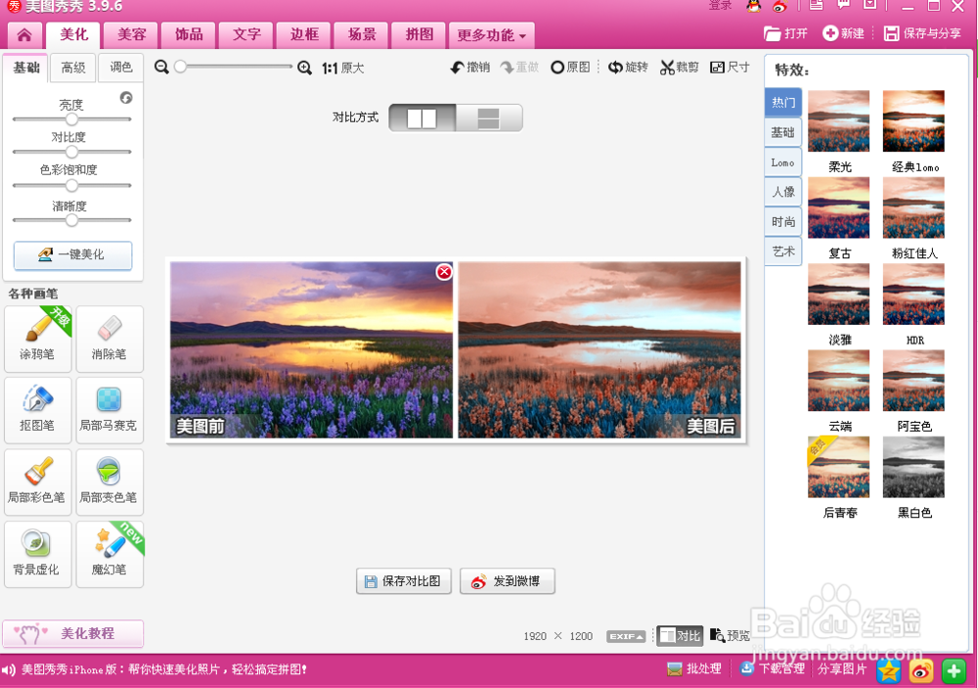Pick the 局部彩色笔 local color brush
This screenshot has width=978, height=688.
(37, 482)
